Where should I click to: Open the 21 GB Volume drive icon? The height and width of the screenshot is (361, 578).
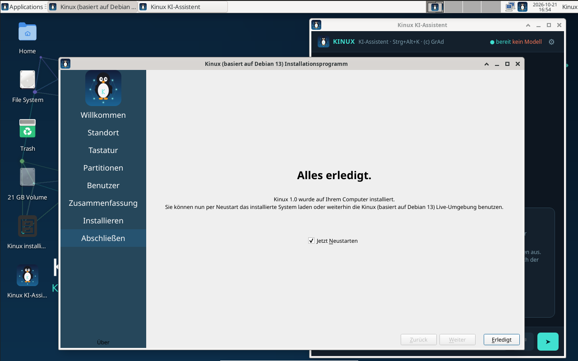(x=28, y=177)
